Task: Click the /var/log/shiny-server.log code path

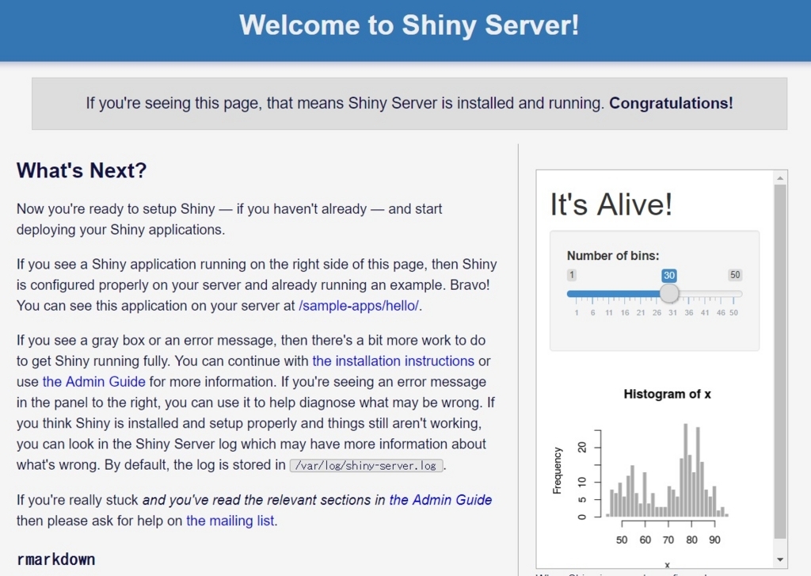Action: [x=366, y=466]
